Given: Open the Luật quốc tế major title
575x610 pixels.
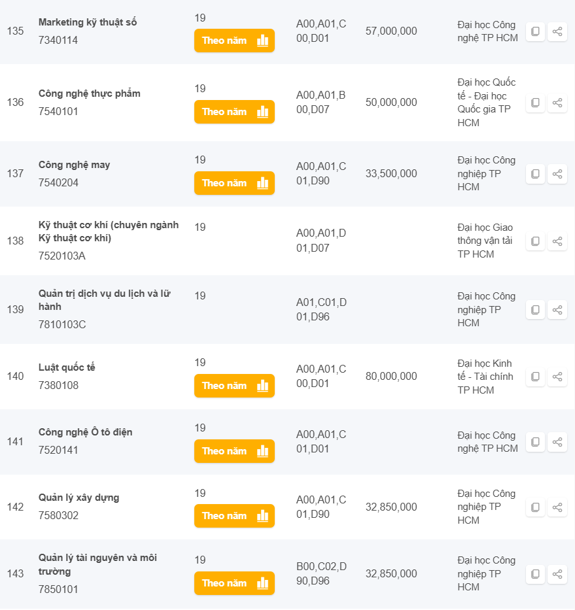Looking at the screenshot, I should 67,367.
